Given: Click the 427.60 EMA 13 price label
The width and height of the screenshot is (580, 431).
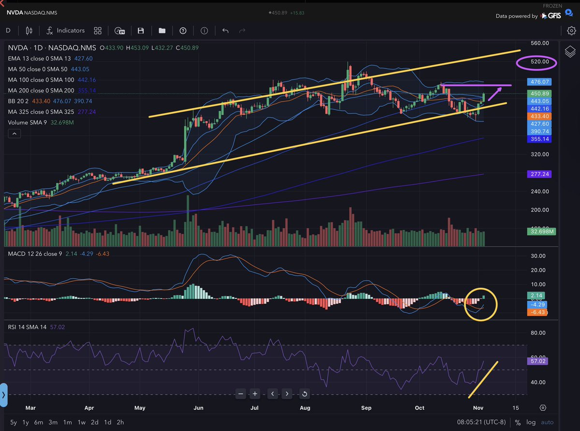Looking at the screenshot, I should 540,124.
